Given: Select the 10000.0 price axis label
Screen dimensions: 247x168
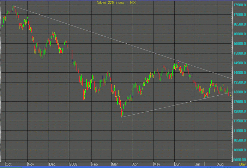Looking at the screenshot, I should [x=240, y=150].
